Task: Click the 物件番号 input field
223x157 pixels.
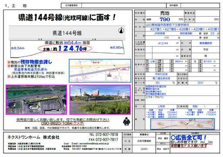Action: 200,6
